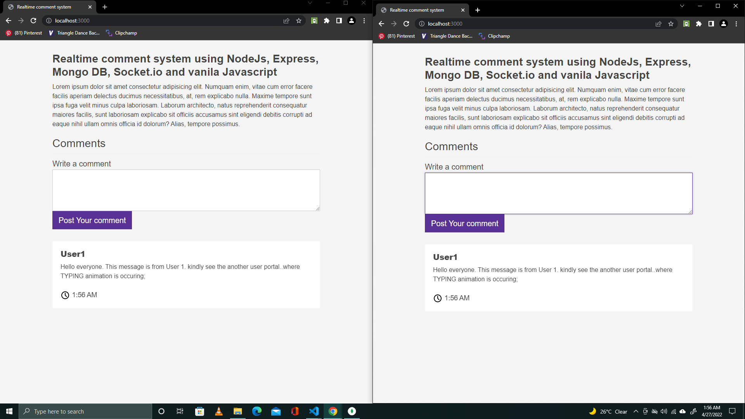Viewport: 745px width, 419px height.
Task: Launch VLC media player from the taskbar
Action: pos(218,411)
